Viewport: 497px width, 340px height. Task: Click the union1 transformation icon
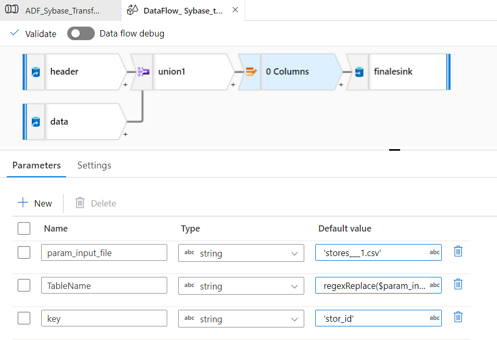[x=143, y=72]
